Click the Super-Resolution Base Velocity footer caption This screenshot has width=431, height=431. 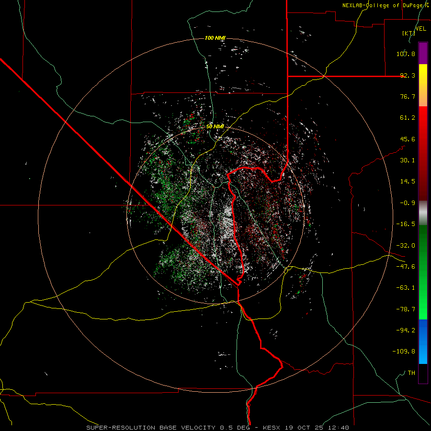pyautogui.click(x=217, y=428)
